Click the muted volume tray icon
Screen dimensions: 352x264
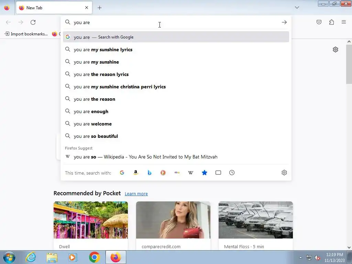(317, 258)
